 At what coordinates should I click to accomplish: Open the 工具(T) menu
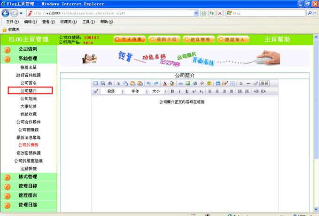point(88,22)
